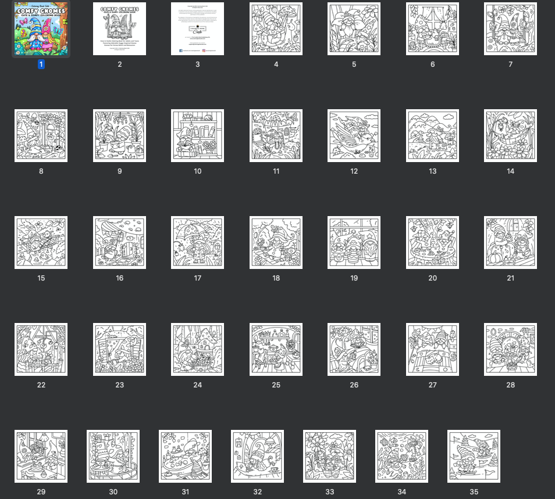Select the page 33 flower thumbnail
555x499 pixels.
point(329,456)
